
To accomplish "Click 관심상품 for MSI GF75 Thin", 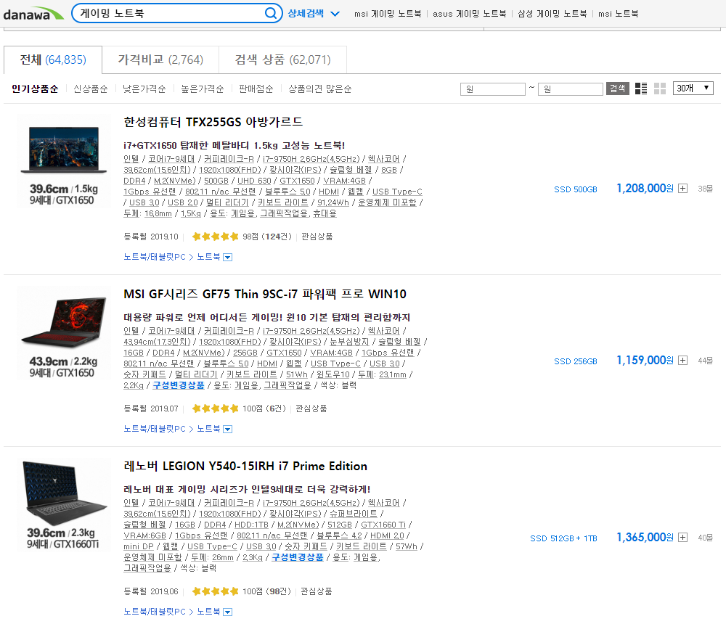I will click(x=311, y=409).
